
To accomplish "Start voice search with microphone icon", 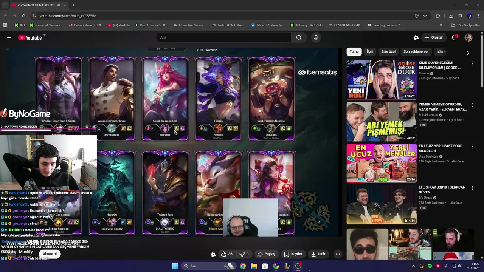I will (316, 37).
